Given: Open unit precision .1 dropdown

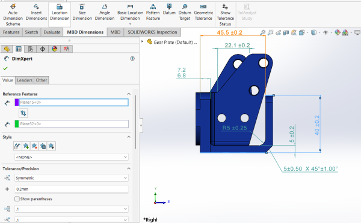Looking at the screenshot, I should [x=72, y=209].
